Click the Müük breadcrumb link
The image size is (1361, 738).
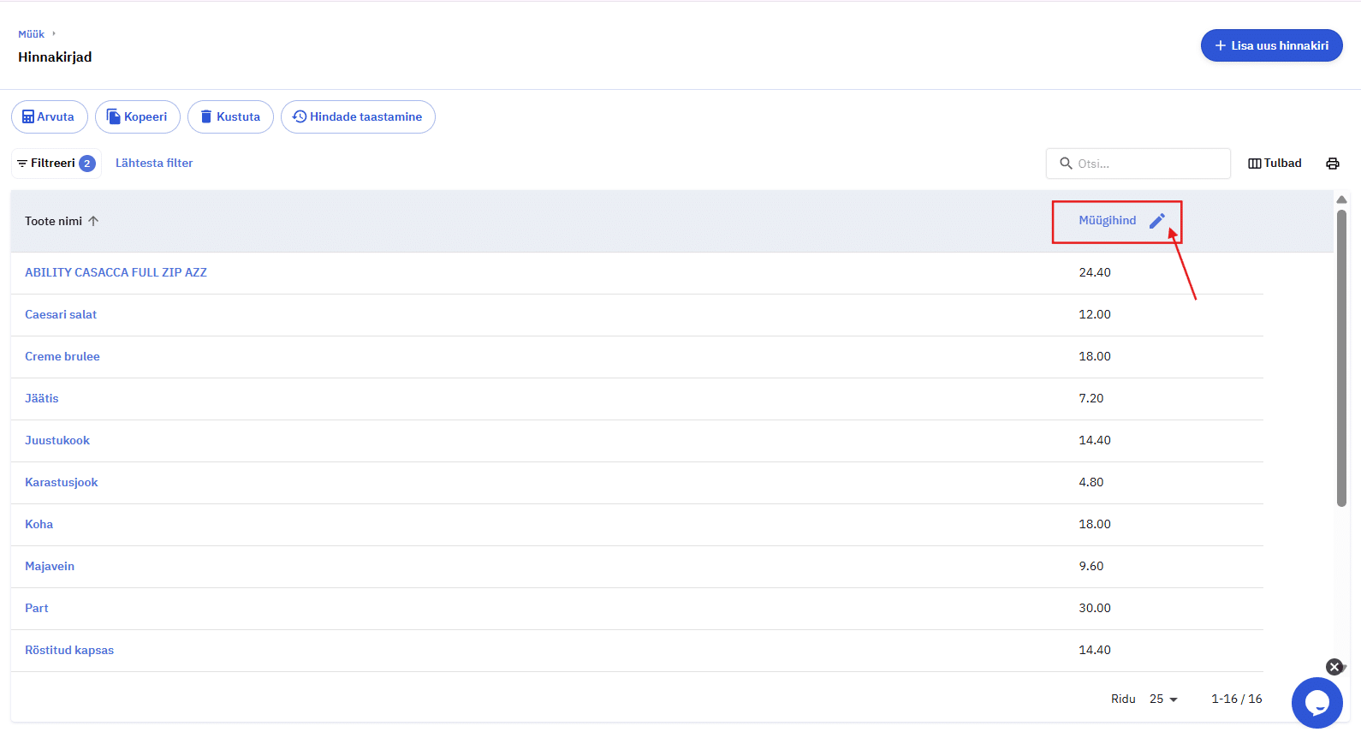[31, 34]
